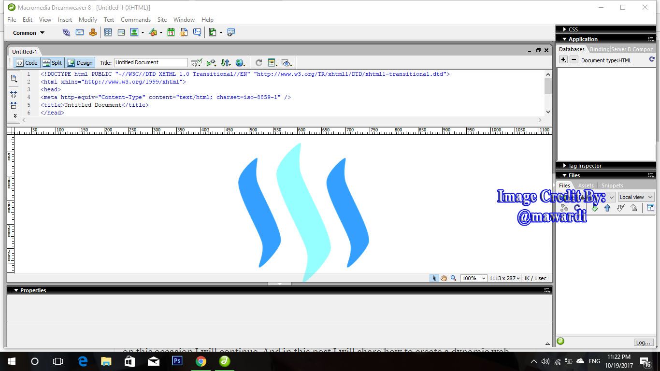
Task: Click the Check Out Files icon
Action: click(x=621, y=208)
